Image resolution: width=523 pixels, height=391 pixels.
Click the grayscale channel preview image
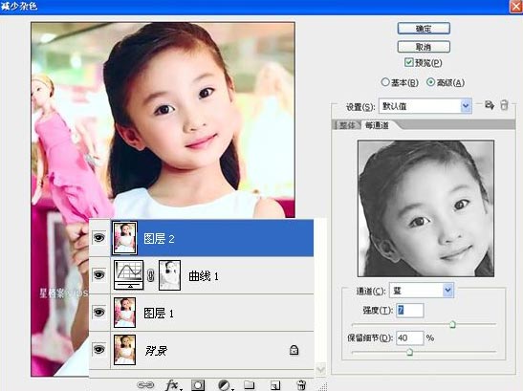click(425, 208)
